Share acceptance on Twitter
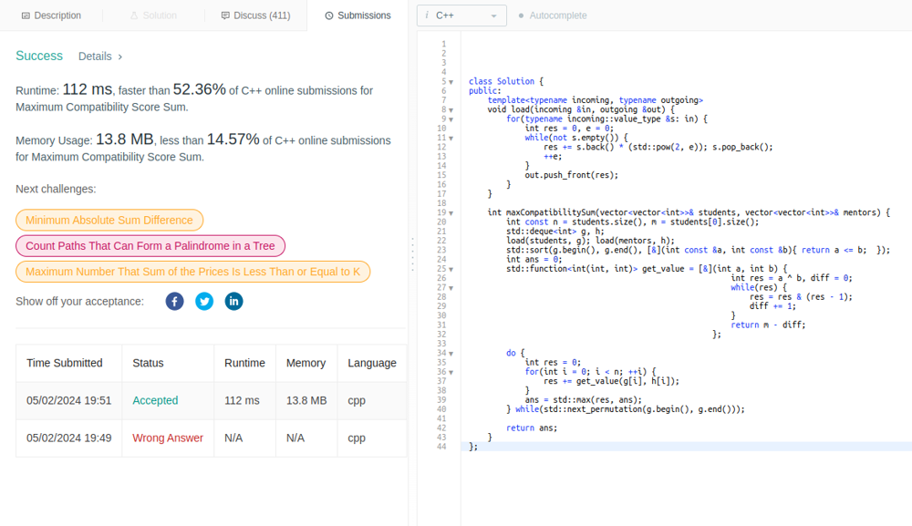Viewport: 912px width, 526px height. tap(204, 301)
